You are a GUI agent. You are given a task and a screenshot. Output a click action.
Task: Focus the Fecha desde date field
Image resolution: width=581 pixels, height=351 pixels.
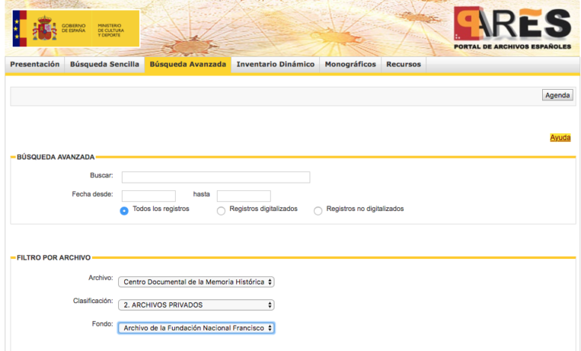[148, 196]
